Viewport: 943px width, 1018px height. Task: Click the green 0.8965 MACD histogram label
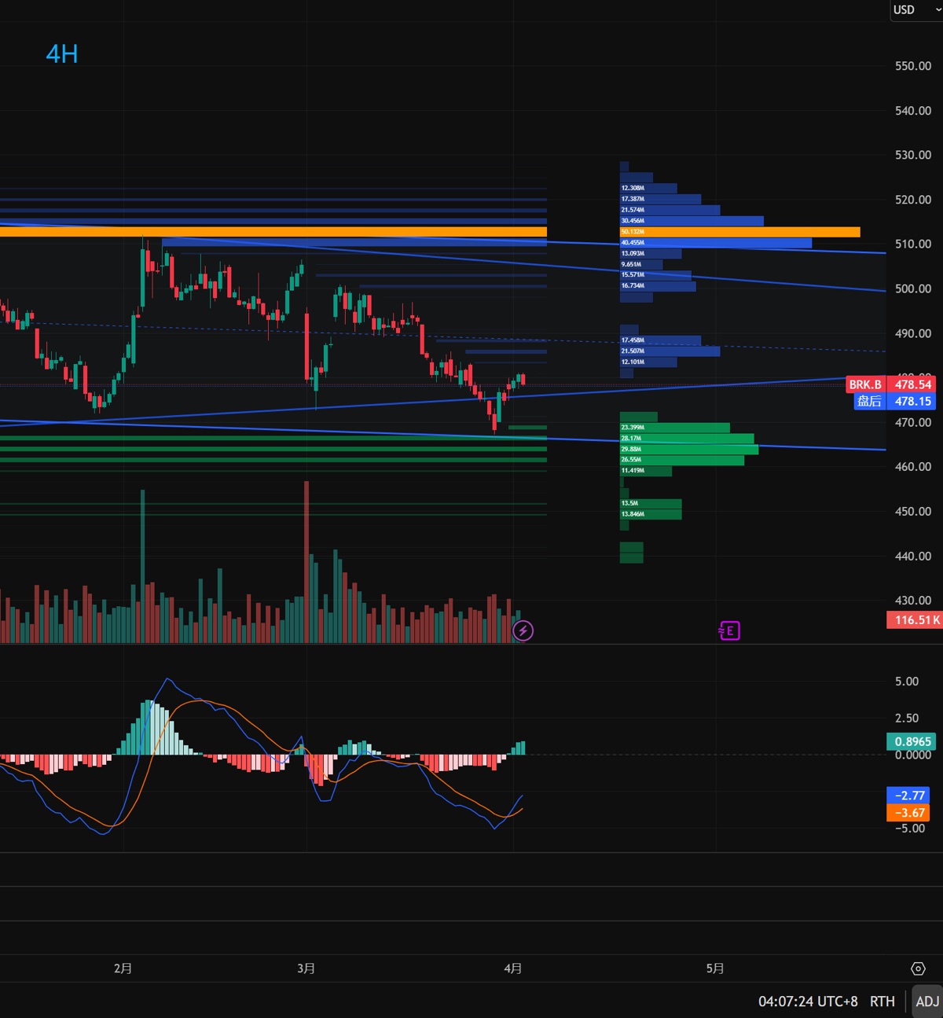(x=912, y=741)
